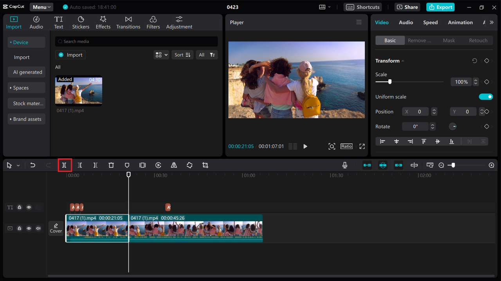Expand the Spaces section
Viewport: 501px width, 281px height.
click(x=27, y=88)
